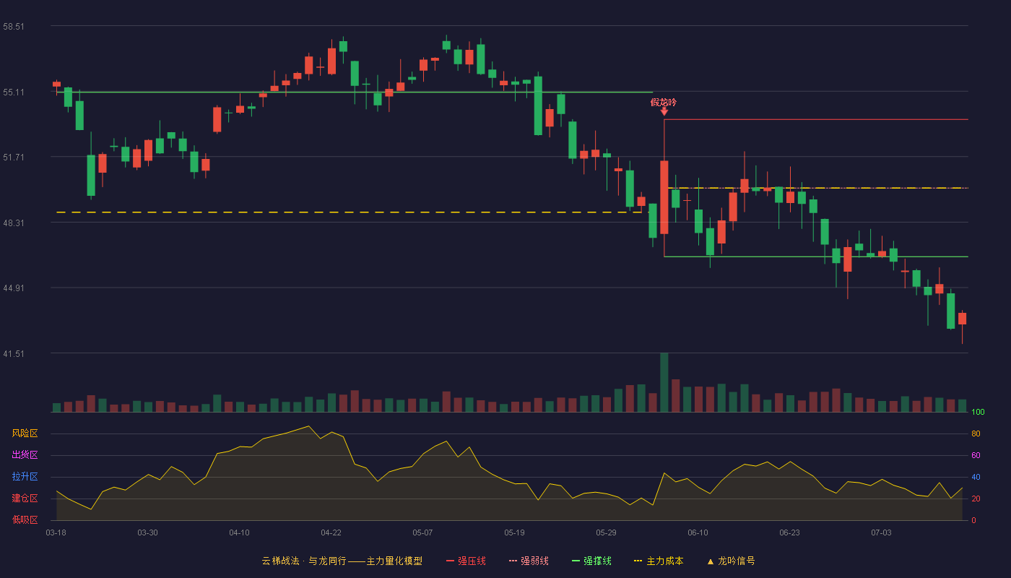The image size is (1011, 578).
Task: Hide the 主力成本 series via legend text
Action: coord(664,561)
